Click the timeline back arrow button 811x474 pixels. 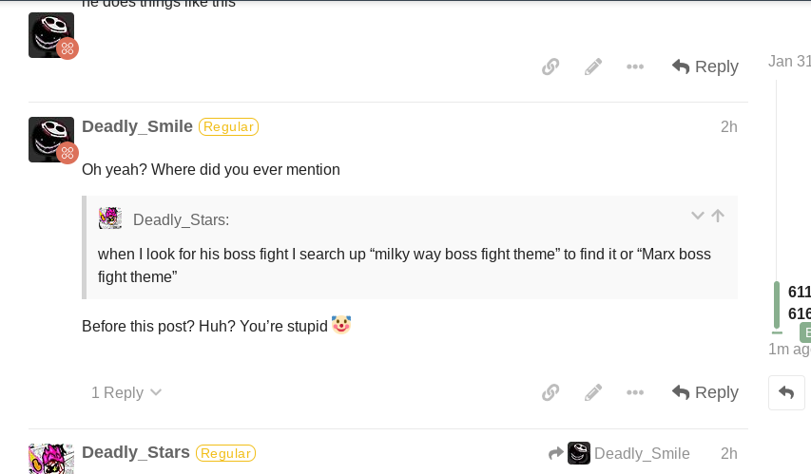786,393
